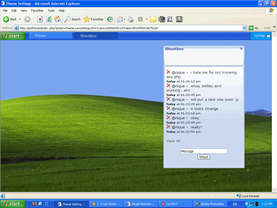277x208 pixels.
Task: Click the yellow sticky note toolbar icon
Action: tap(153, 19)
